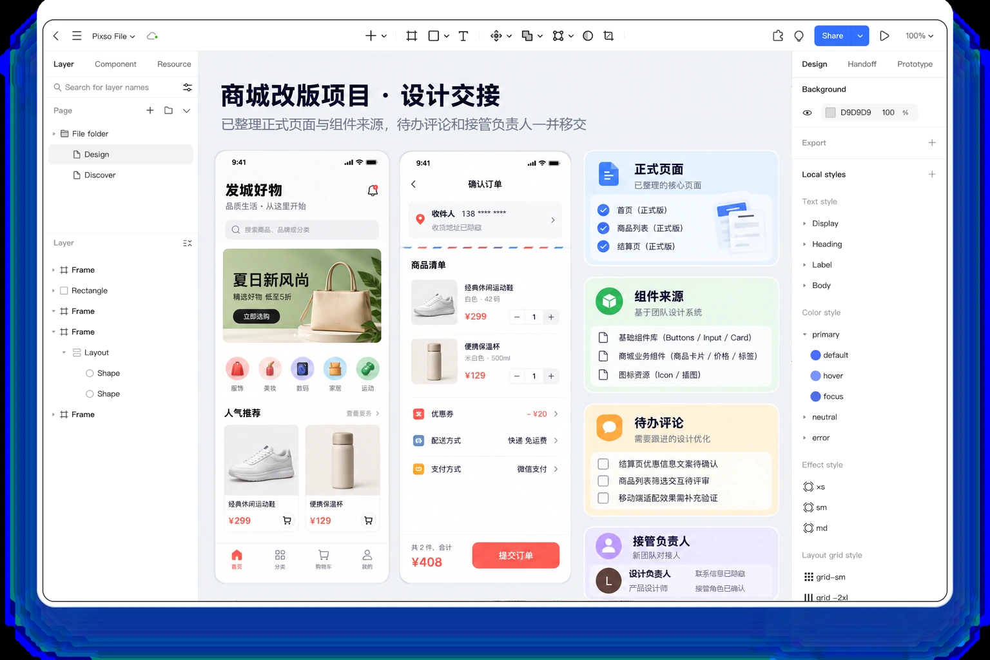Screen dimensions: 990x660
Task: Click the notification bell in mockup
Action: point(373,191)
